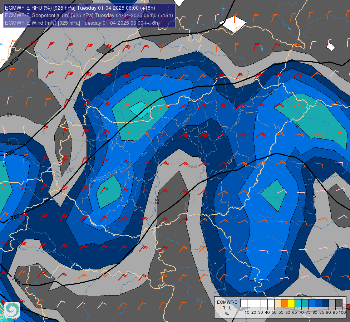Pick the beige 50-55 legend swatch
350x322 pixels.
pyautogui.click(x=278, y=303)
